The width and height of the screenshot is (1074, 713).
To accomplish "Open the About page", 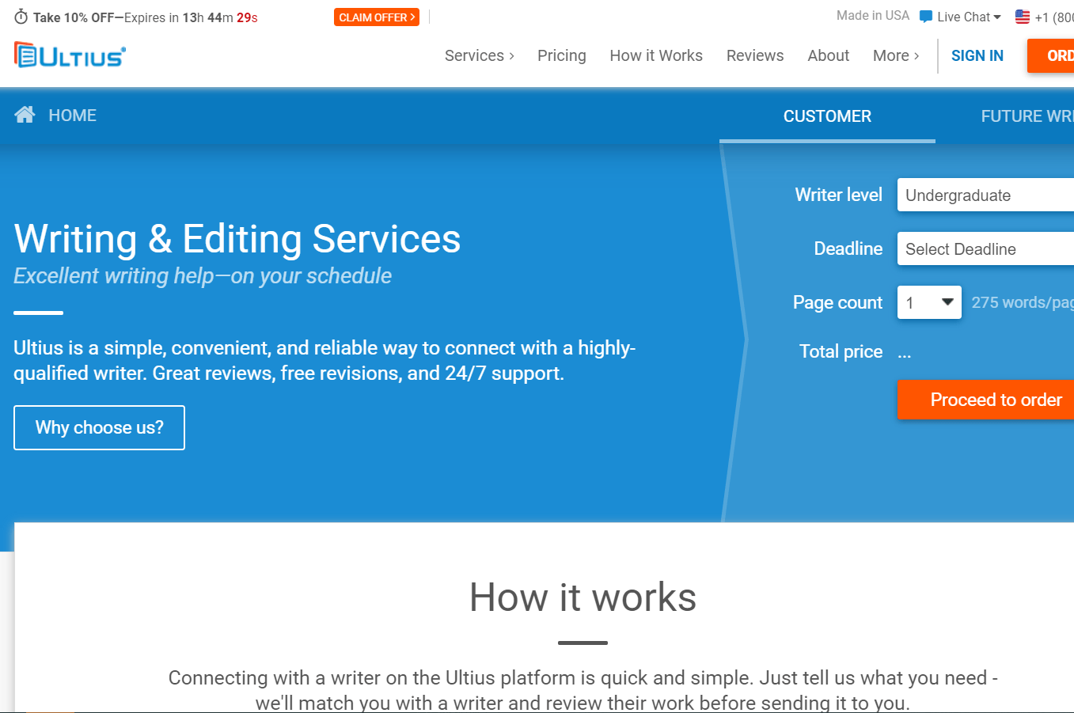I will coord(829,55).
